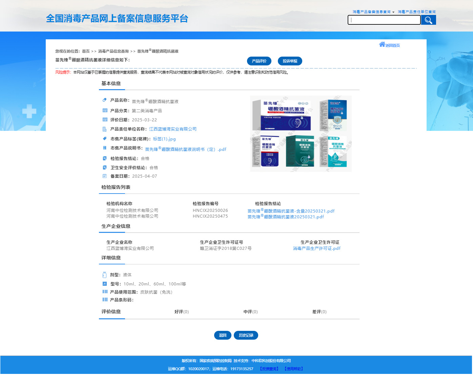Click report number HNCIX20250475

click(210, 216)
